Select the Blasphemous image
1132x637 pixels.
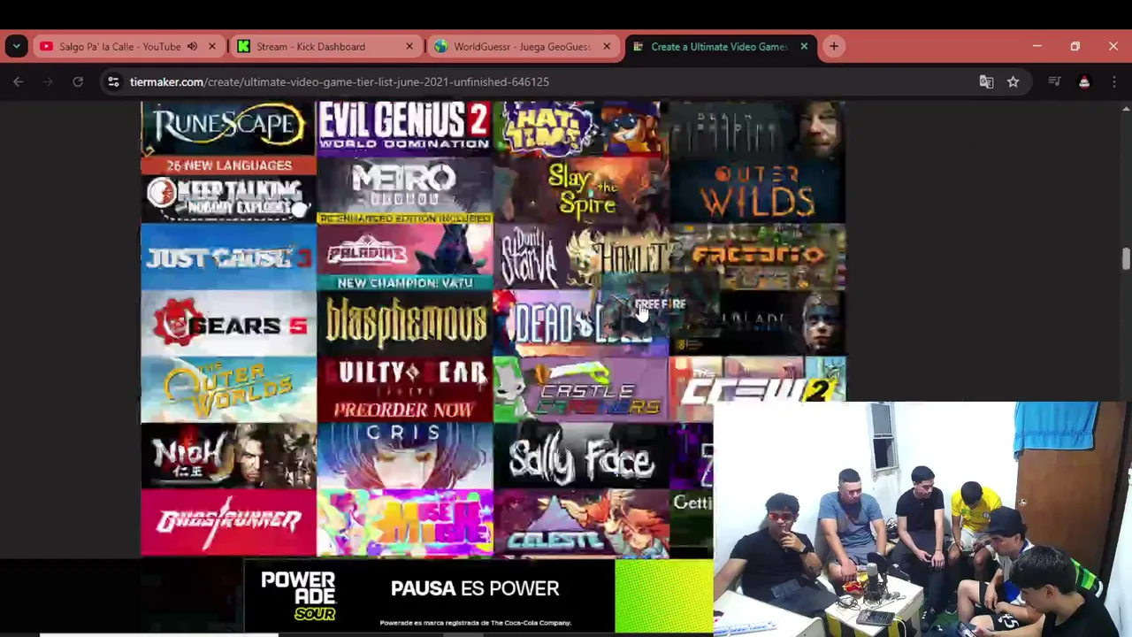(404, 323)
